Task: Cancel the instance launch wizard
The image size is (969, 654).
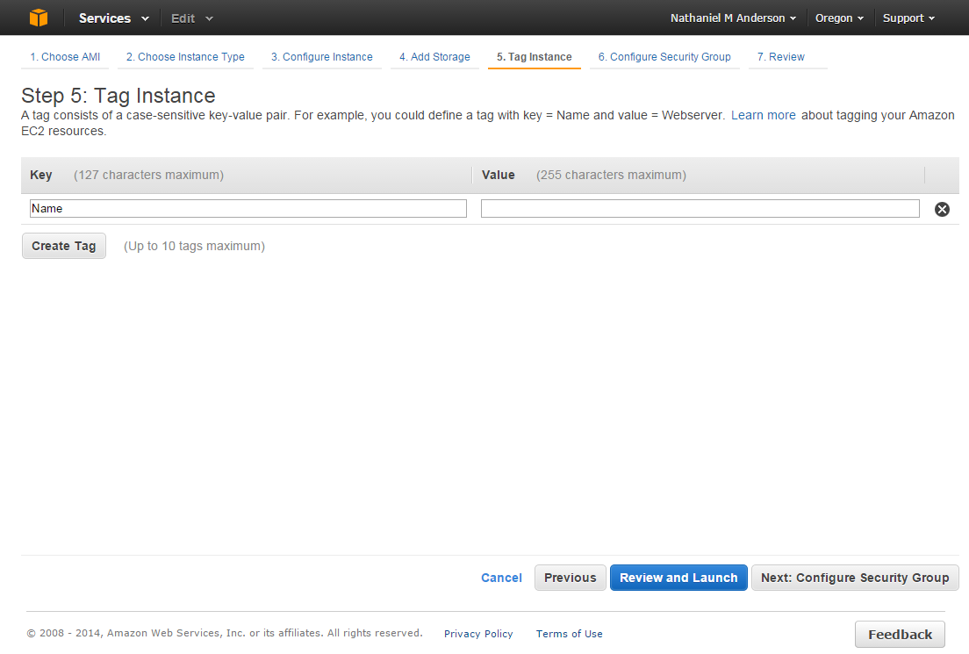Action: (x=501, y=578)
